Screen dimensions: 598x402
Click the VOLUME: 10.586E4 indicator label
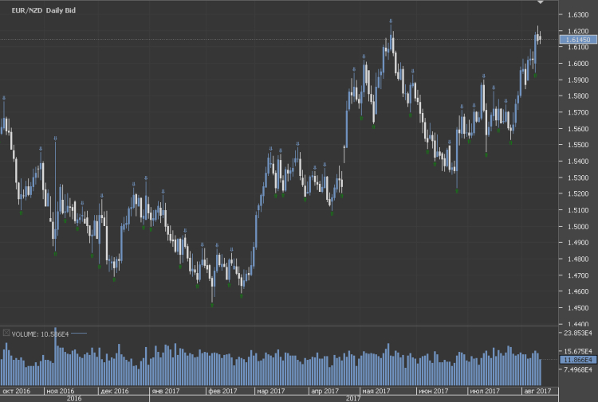(x=40, y=334)
